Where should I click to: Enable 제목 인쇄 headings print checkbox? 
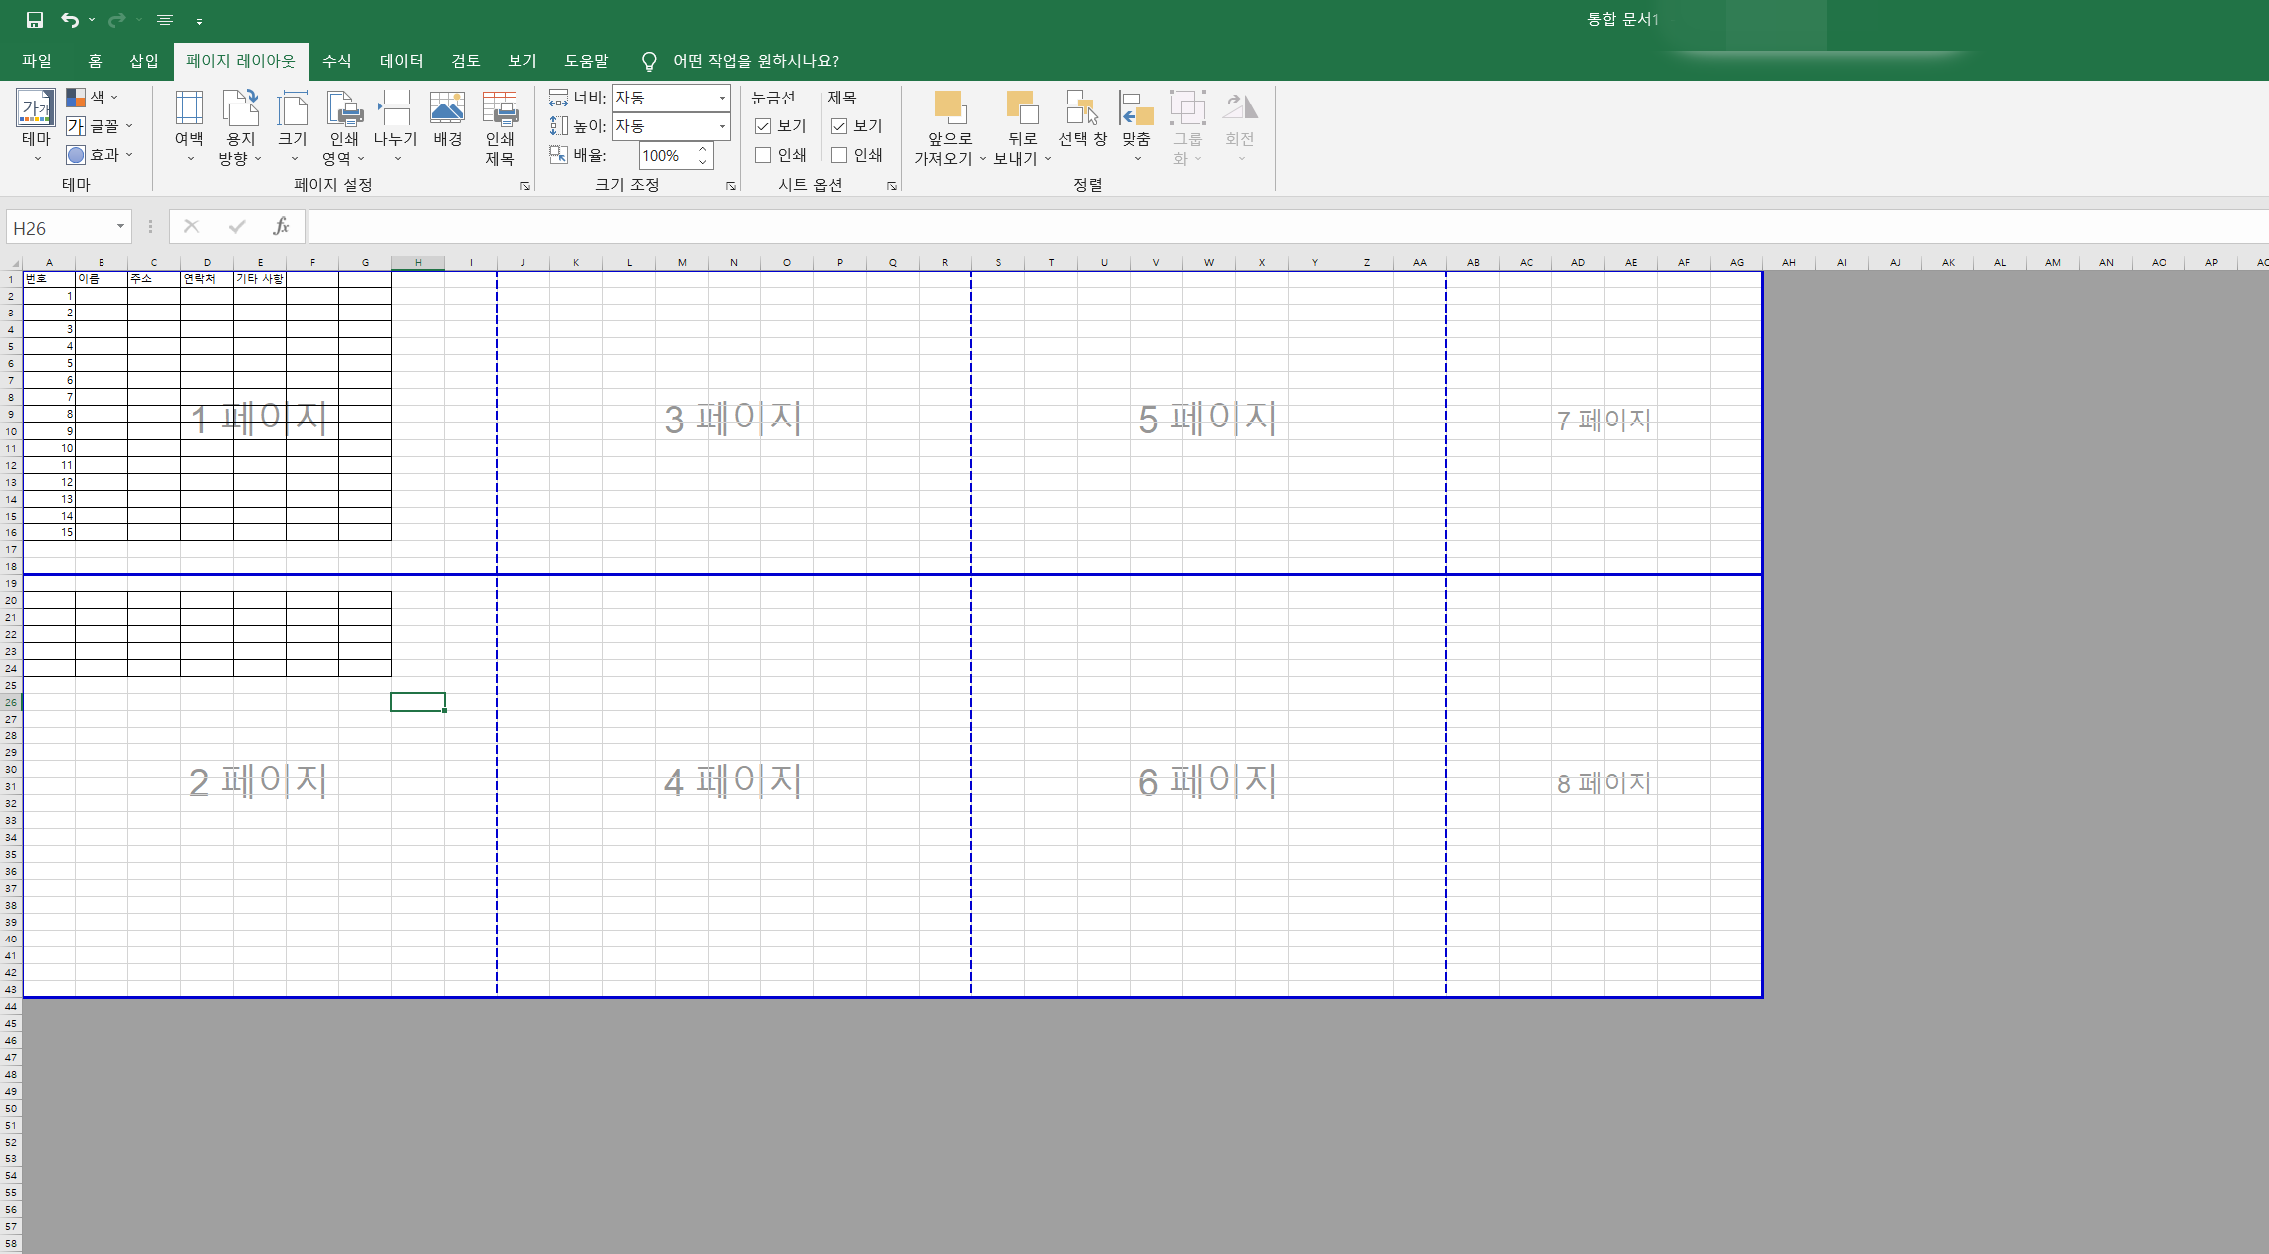(840, 155)
